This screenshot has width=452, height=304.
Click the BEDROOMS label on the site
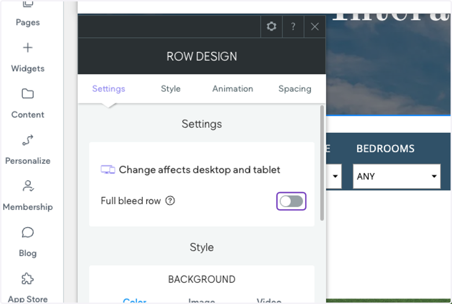pos(385,149)
